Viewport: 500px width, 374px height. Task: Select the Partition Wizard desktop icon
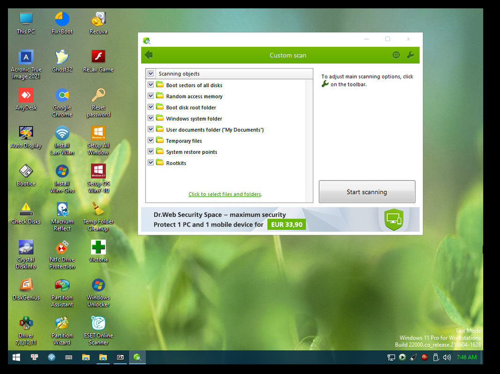62,331
